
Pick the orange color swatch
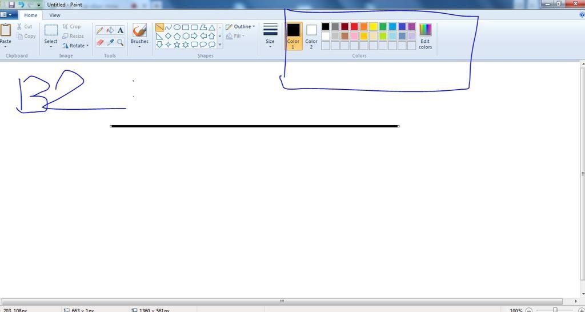[x=364, y=26]
